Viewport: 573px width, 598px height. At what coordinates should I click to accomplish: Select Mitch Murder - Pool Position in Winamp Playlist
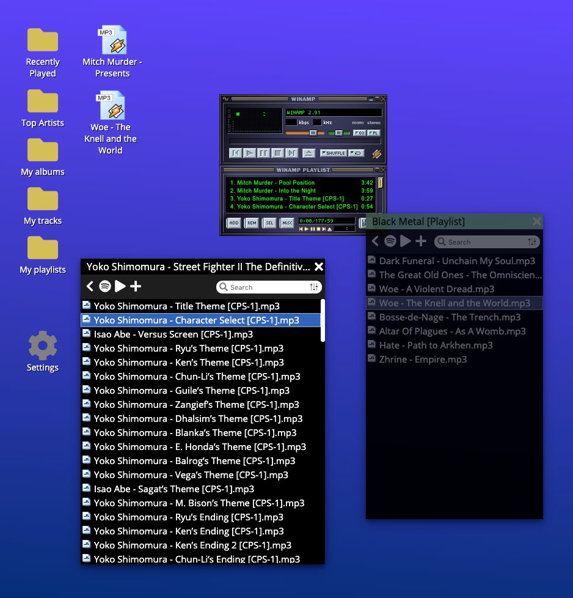click(x=301, y=183)
